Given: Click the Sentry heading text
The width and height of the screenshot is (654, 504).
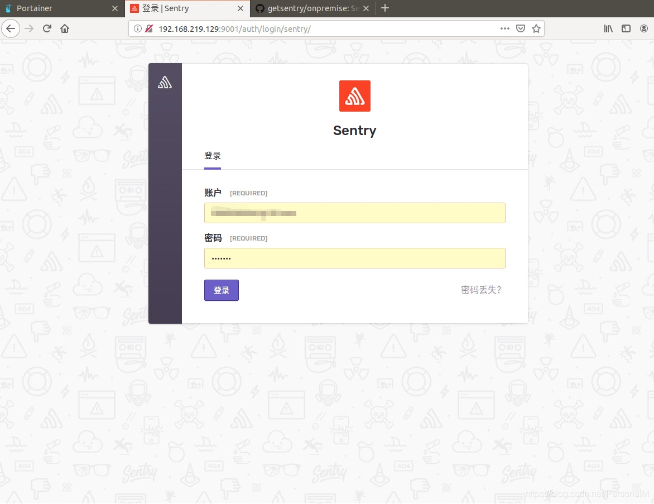Looking at the screenshot, I should [x=354, y=131].
